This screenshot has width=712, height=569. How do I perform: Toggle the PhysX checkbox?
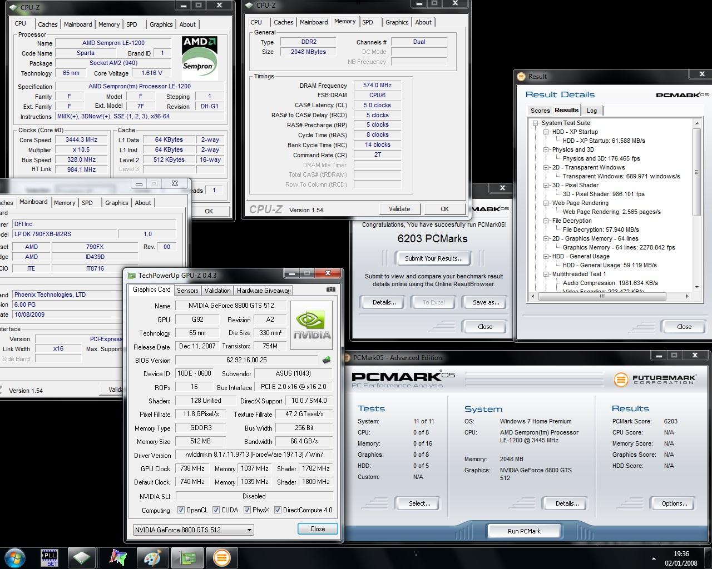pos(247,510)
